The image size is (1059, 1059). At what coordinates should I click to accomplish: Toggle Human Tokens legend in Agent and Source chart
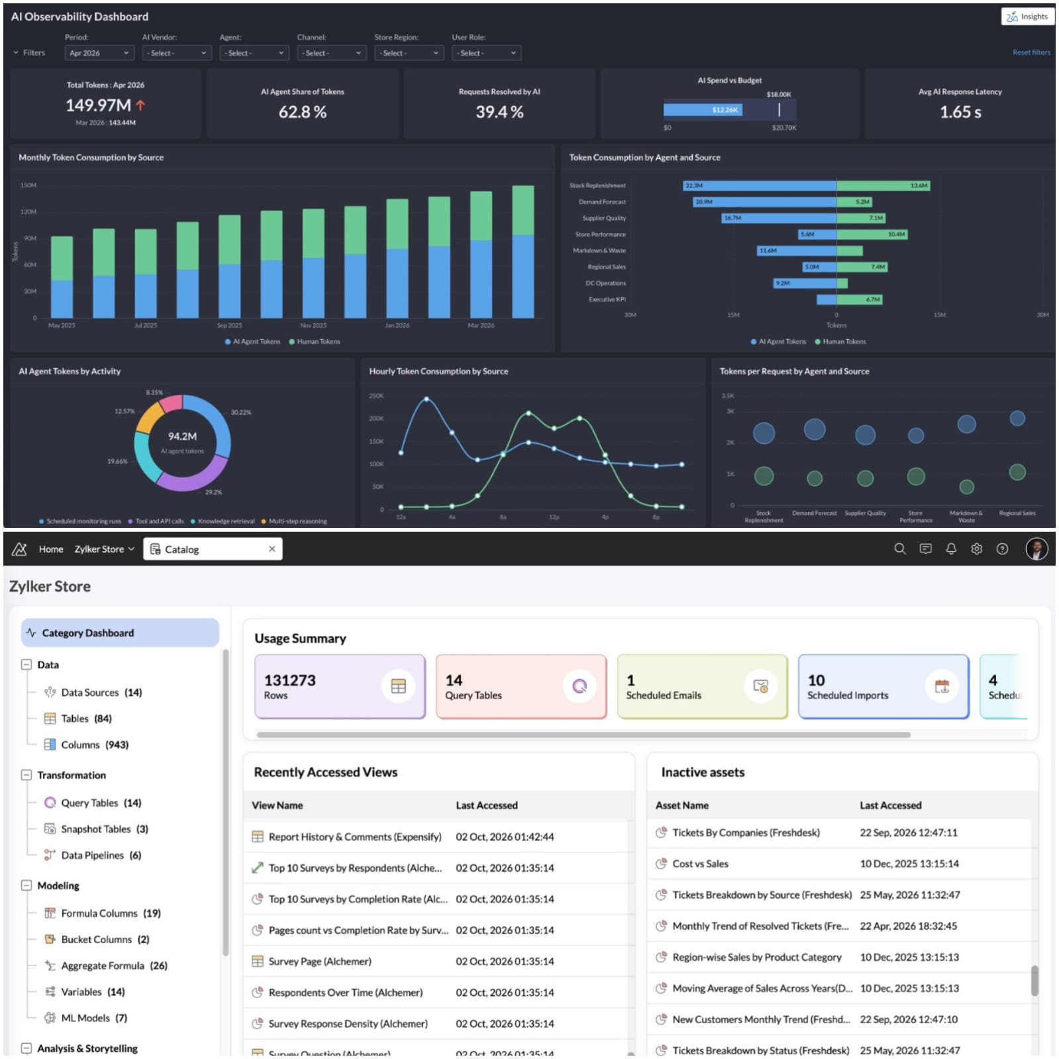point(840,342)
